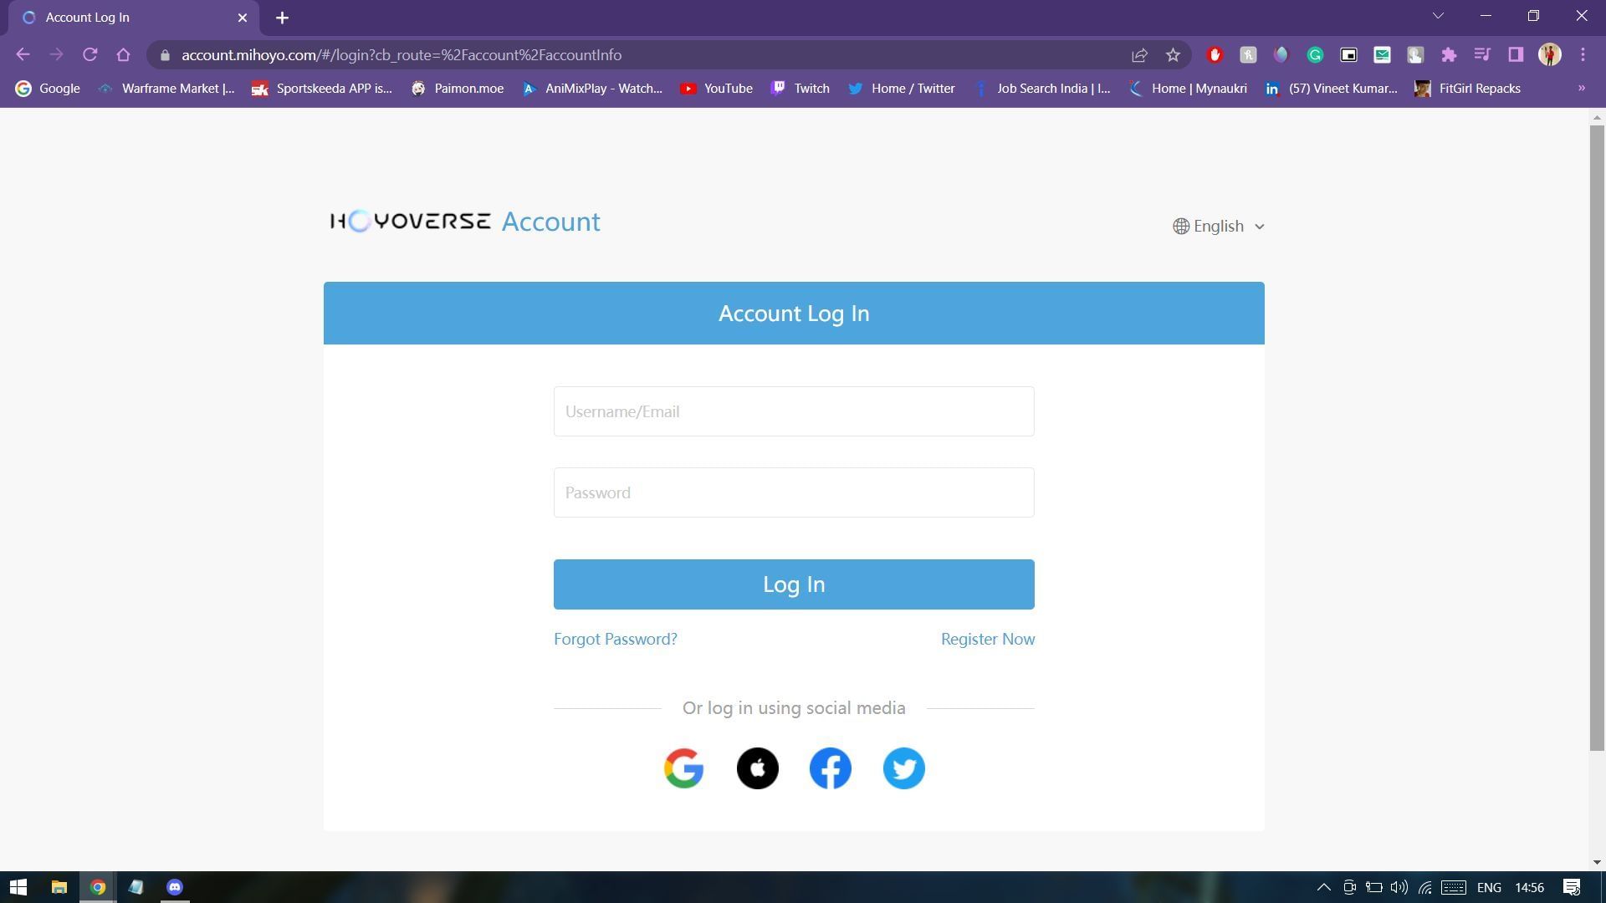Viewport: 1606px width, 903px height.
Task: Click the Forgot Password link
Action: click(x=615, y=639)
